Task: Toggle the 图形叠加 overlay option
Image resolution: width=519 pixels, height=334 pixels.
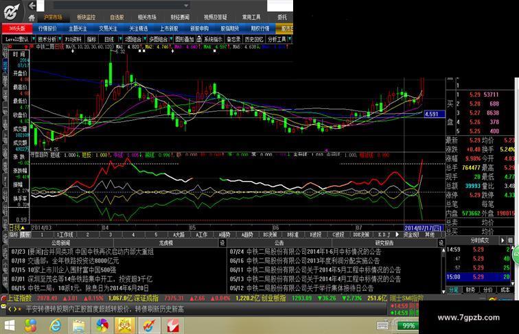Action: 184,40
